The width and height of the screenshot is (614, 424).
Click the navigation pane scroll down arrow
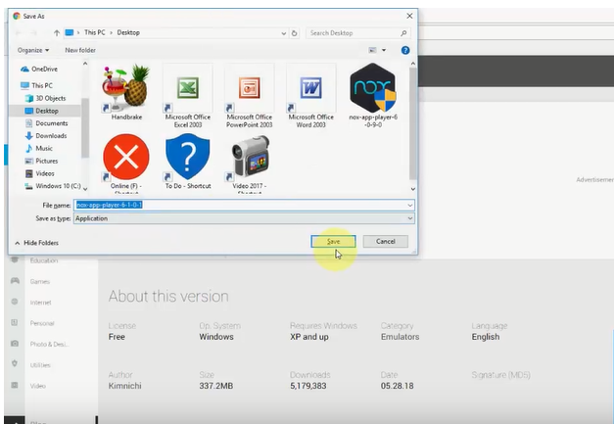pos(85,189)
